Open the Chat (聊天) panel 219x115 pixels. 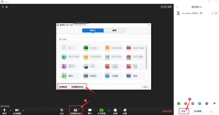(x=90, y=111)
